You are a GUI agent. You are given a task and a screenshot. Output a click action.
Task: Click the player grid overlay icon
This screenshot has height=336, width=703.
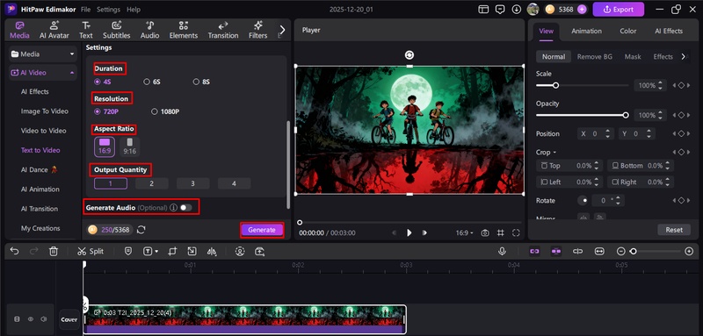coord(500,233)
